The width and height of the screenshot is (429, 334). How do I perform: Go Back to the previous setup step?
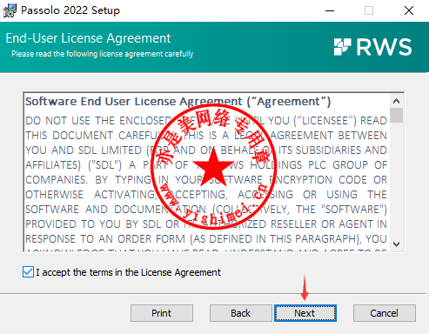240,313
